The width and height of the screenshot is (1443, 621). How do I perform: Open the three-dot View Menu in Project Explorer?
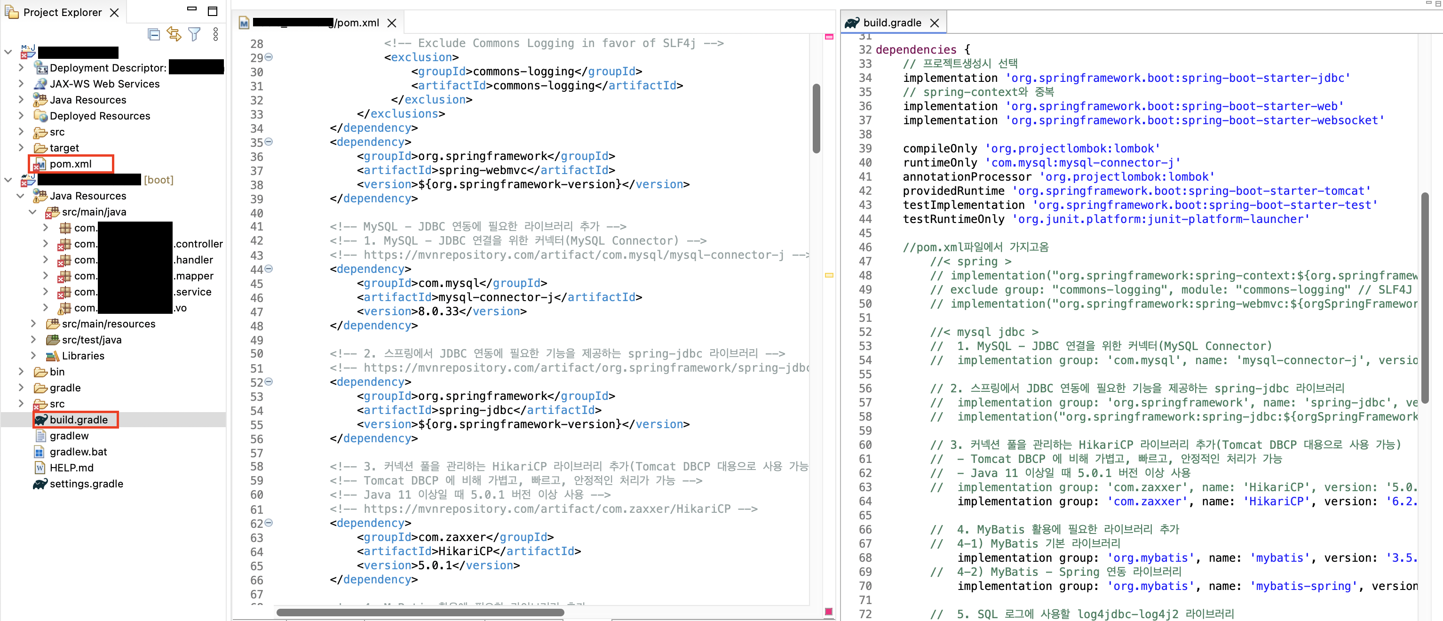[216, 35]
